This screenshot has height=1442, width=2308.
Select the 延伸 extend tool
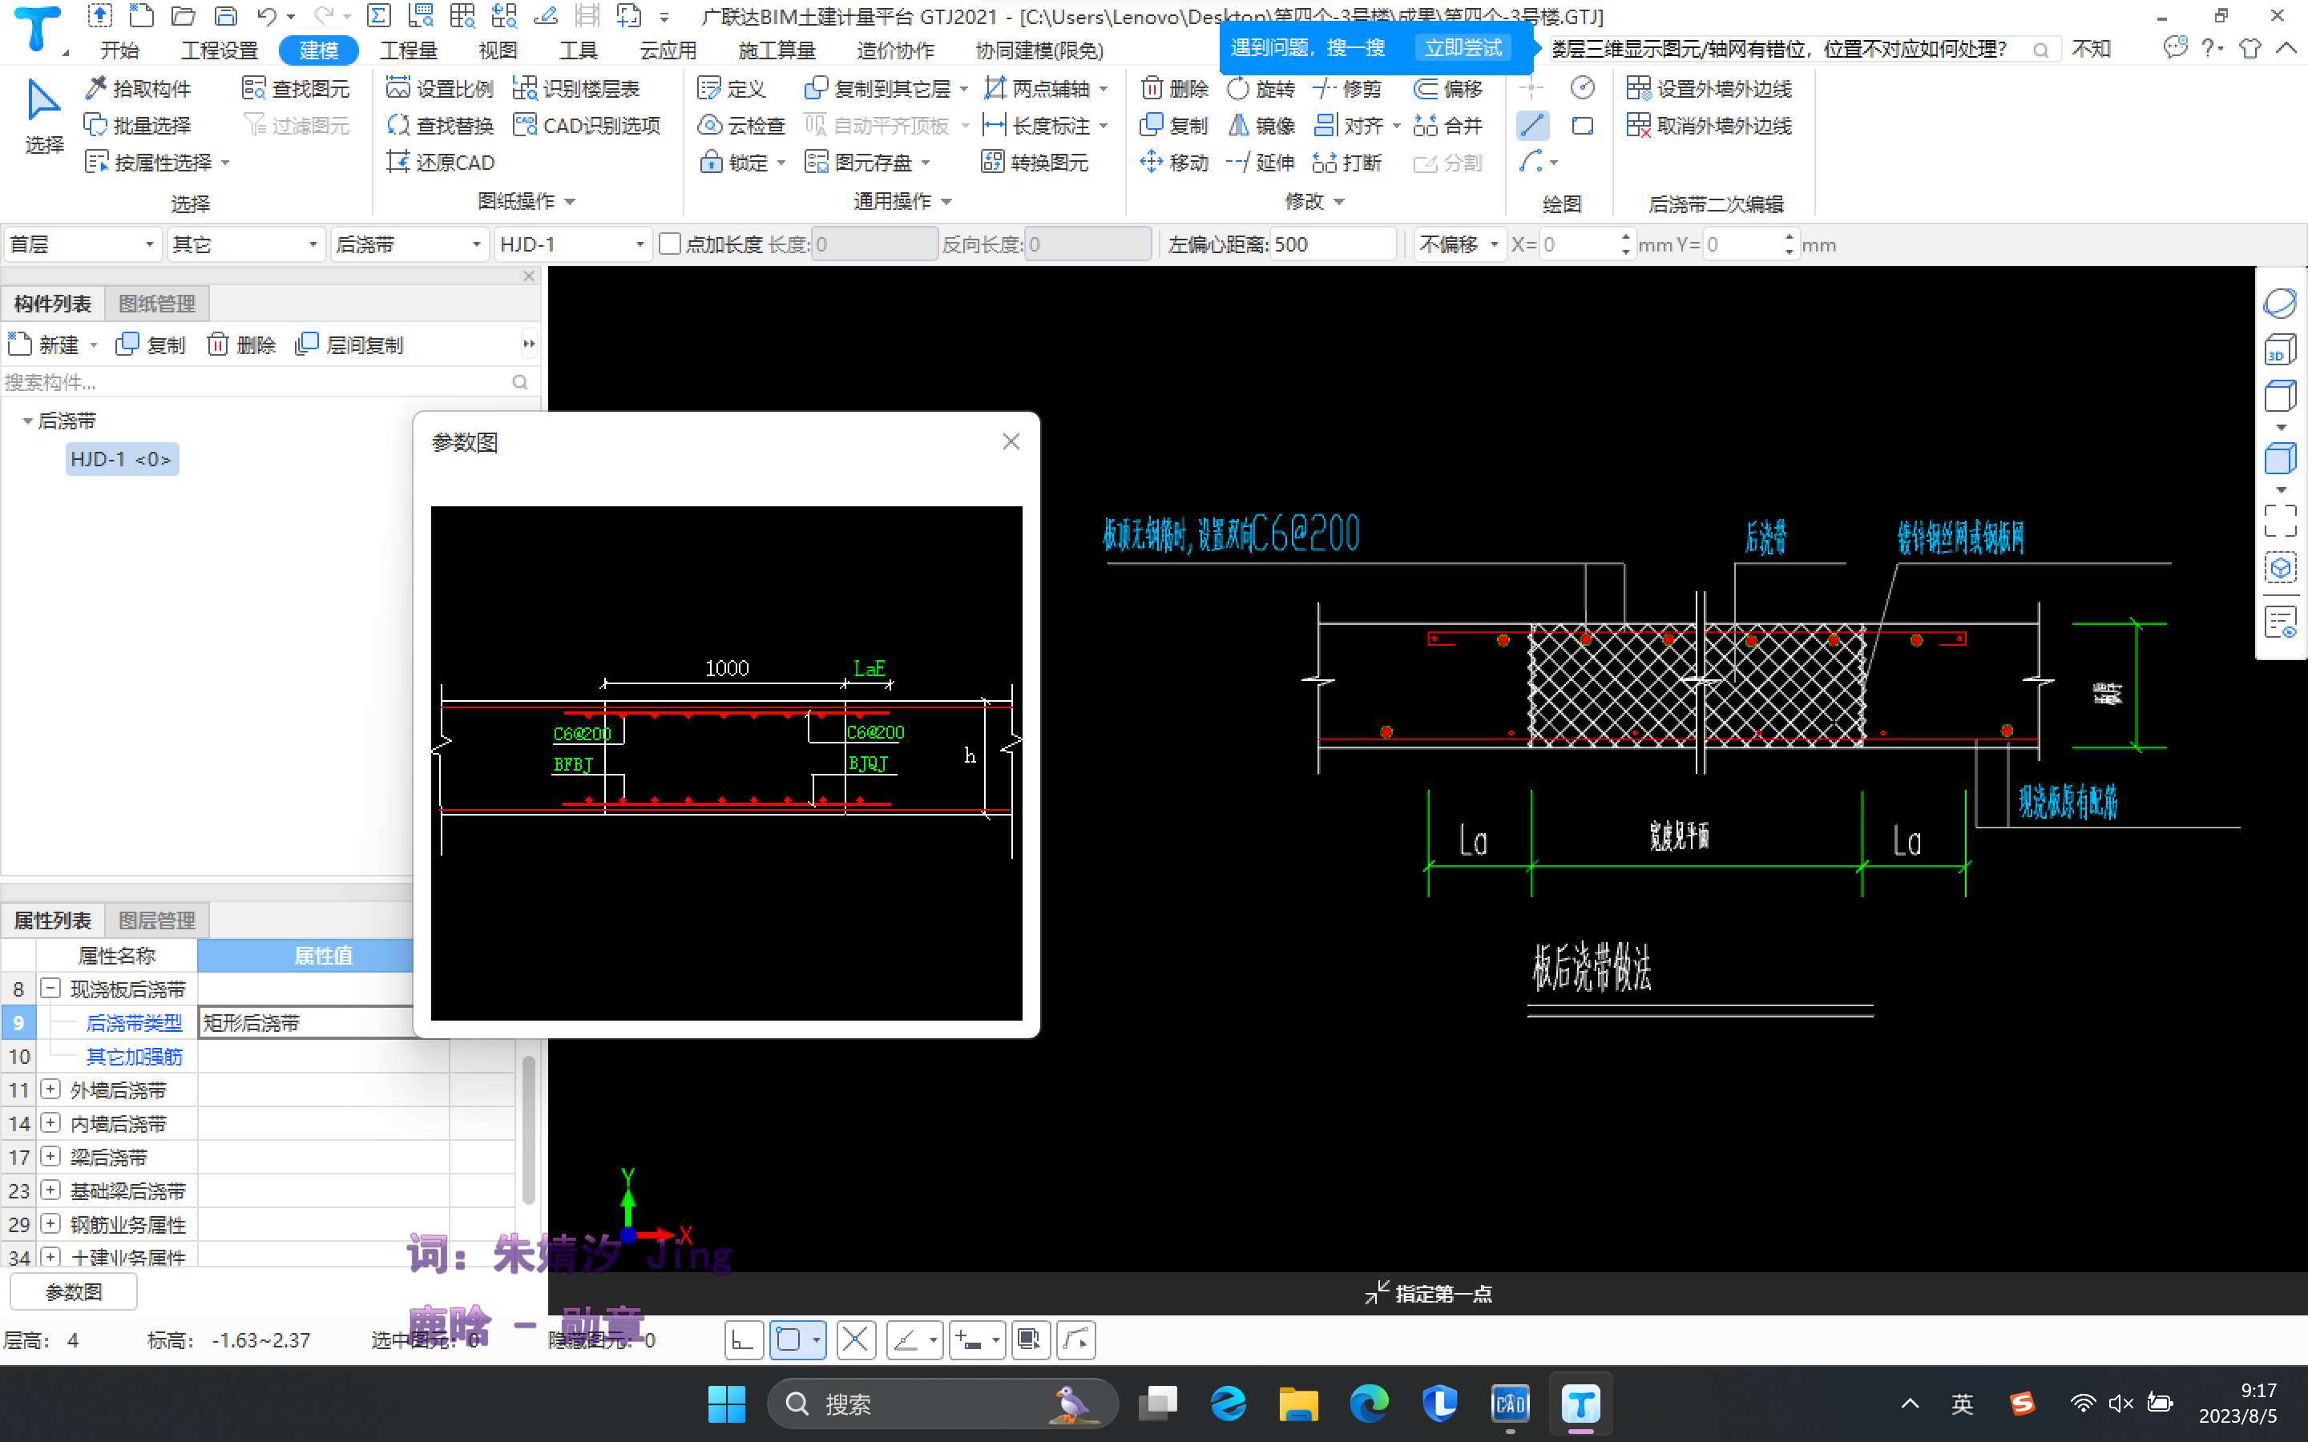tap(1261, 163)
